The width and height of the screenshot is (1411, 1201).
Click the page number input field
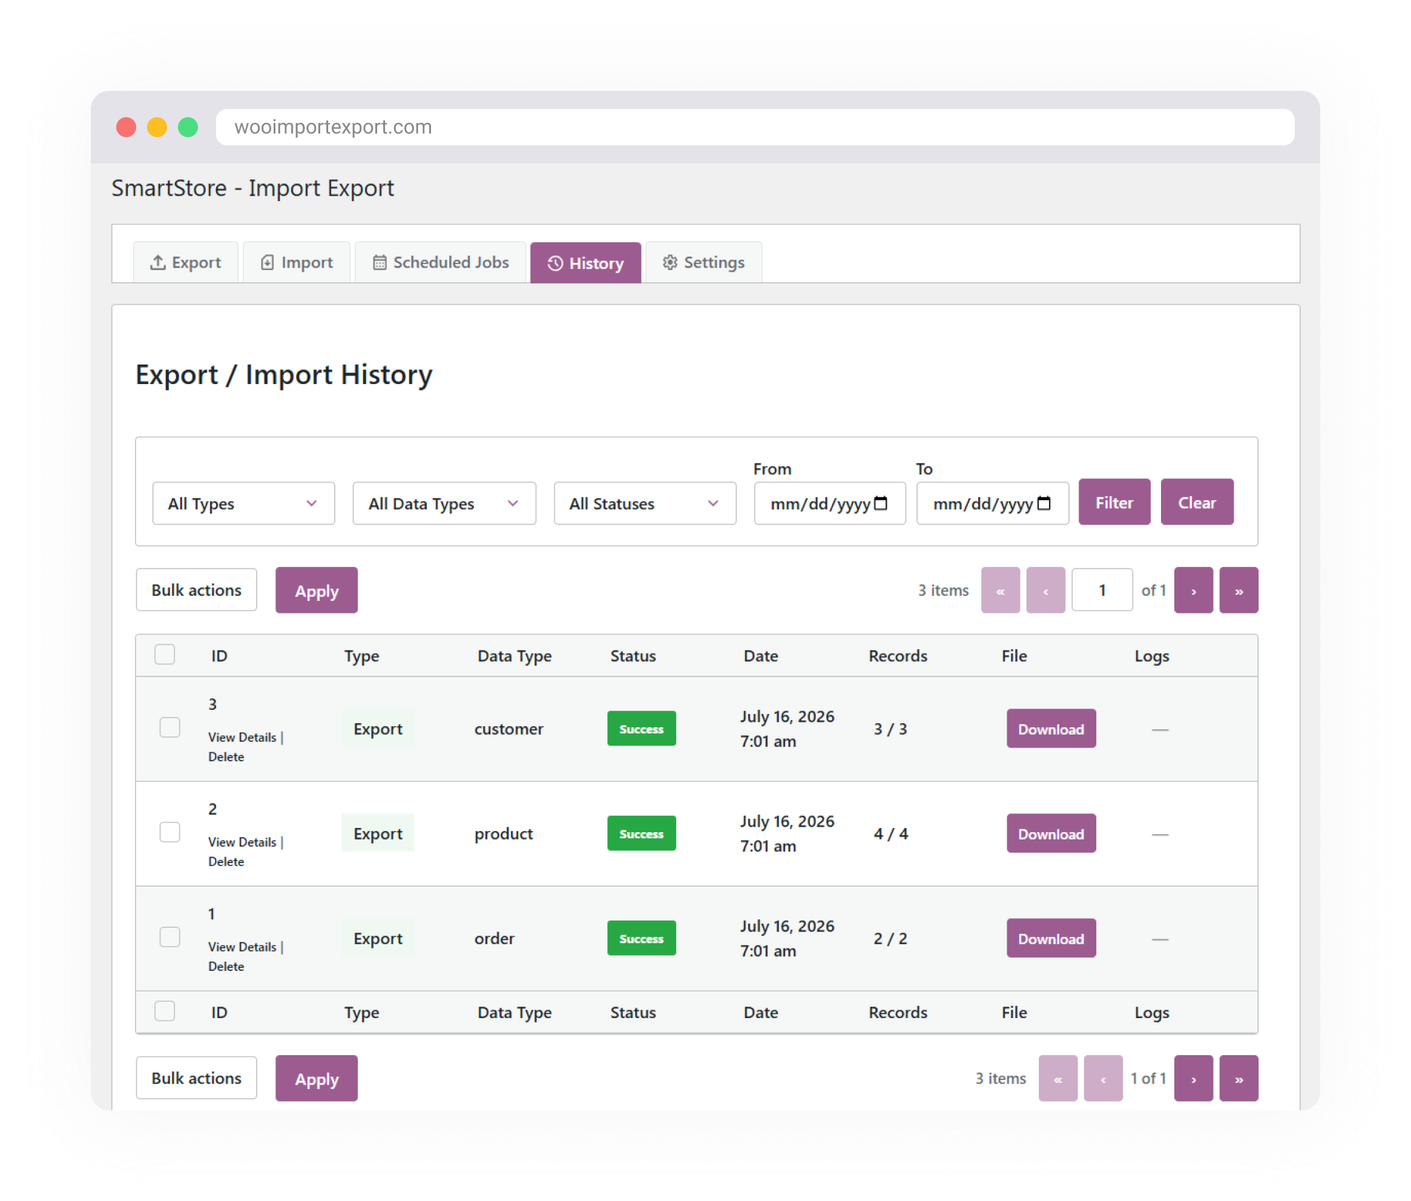coord(1102,591)
